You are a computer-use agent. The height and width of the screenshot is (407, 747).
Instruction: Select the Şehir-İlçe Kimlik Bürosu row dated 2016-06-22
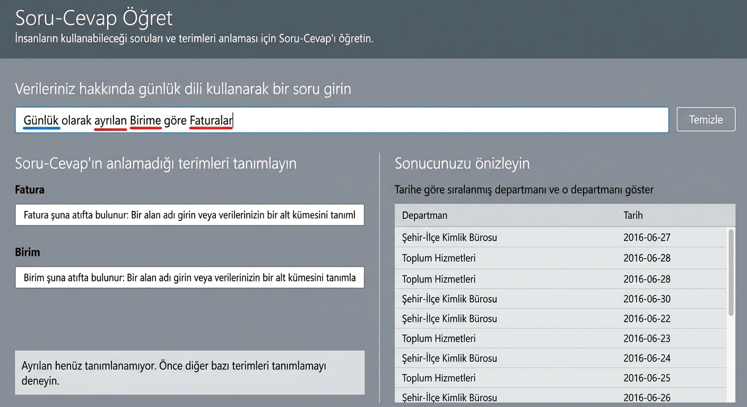(531, 318)
